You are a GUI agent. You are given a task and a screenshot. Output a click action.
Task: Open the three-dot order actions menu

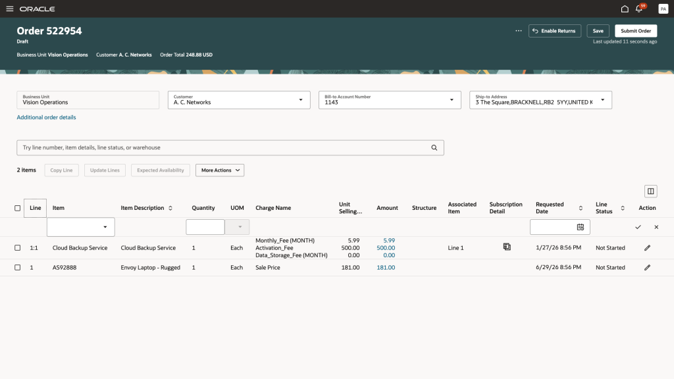tap(518, 31)
